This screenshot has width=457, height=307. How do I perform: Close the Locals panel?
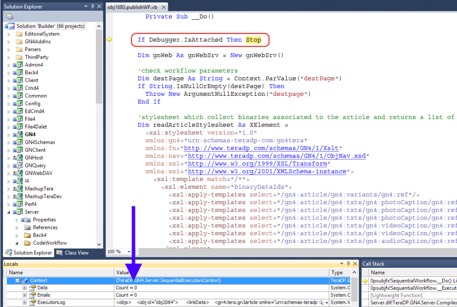[x=355, y=264]
